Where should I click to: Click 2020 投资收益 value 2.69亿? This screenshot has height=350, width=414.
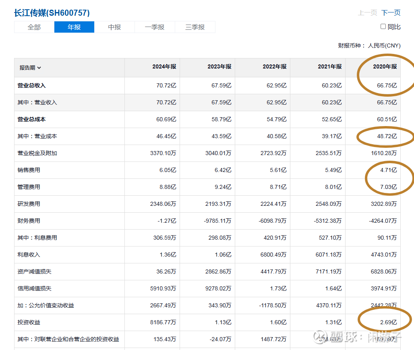point(388,322)
